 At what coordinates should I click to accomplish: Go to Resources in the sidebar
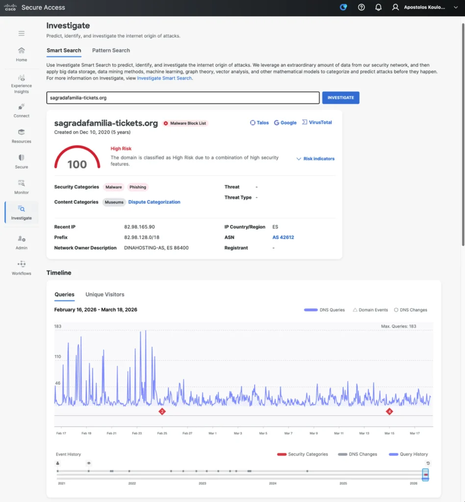click(x=21, y=132)
